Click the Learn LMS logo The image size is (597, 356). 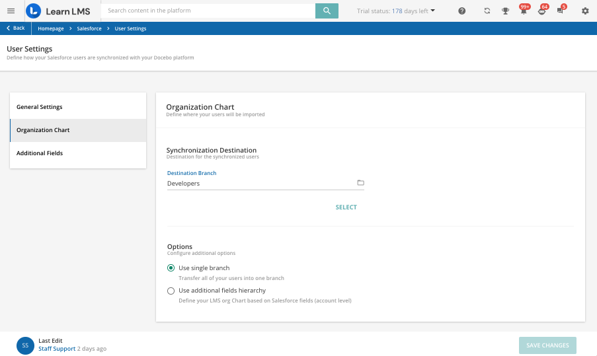tap(58, 11)
